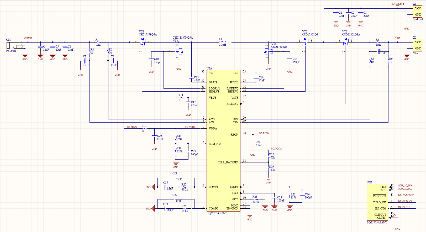The height and width of the screenshot is (232, 426).
Task: Click the BQ_PROCHOT# net label
Action: click(406, 195)
